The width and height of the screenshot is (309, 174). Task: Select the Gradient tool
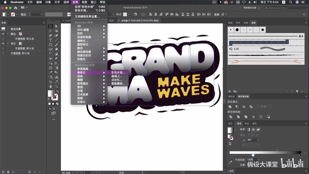click(x=56, y=68)
